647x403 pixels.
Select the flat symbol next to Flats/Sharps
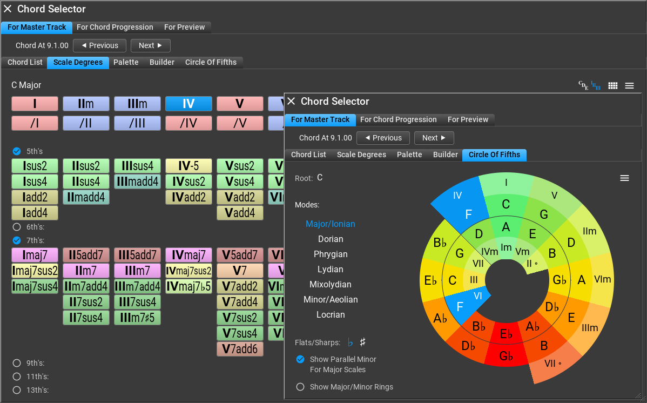coord(349,341)
